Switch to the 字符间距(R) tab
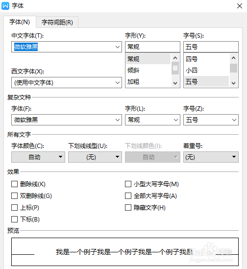The image size is (247, 269). click(57, 22)
